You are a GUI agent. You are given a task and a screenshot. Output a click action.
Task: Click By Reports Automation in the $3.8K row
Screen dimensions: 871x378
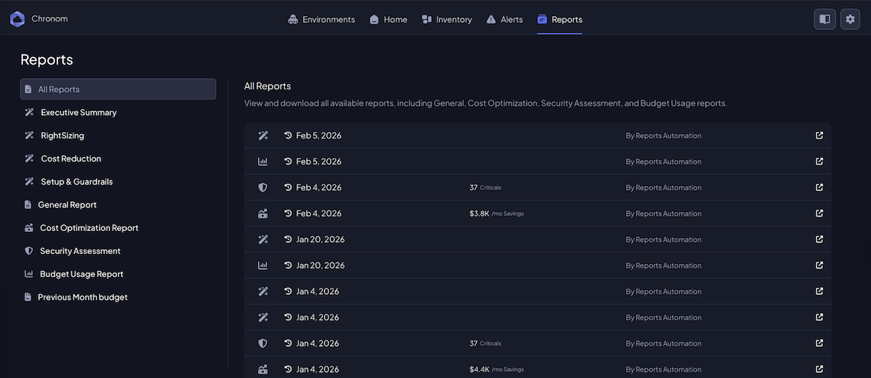pyautogui.click(x=664, y=213)
